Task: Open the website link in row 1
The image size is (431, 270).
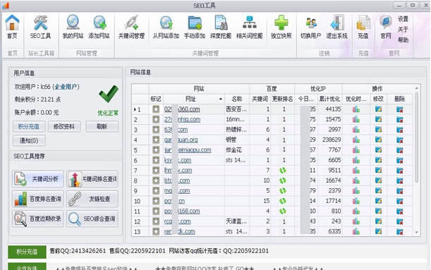Action: tap(182, 109)
